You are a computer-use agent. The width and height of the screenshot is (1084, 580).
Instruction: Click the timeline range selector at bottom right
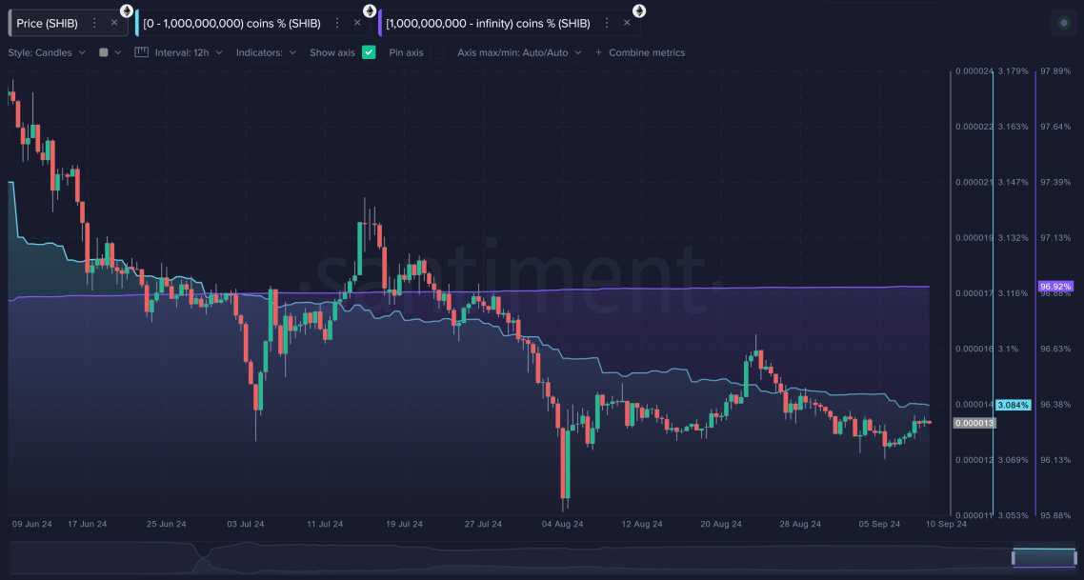click(1044, 557)
